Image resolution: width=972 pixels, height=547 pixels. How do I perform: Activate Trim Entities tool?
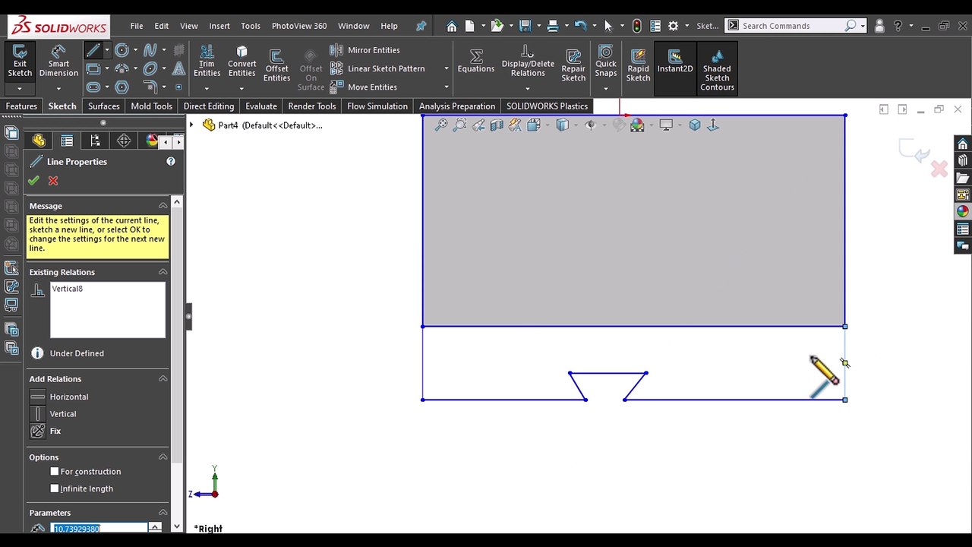pos(207,61)
